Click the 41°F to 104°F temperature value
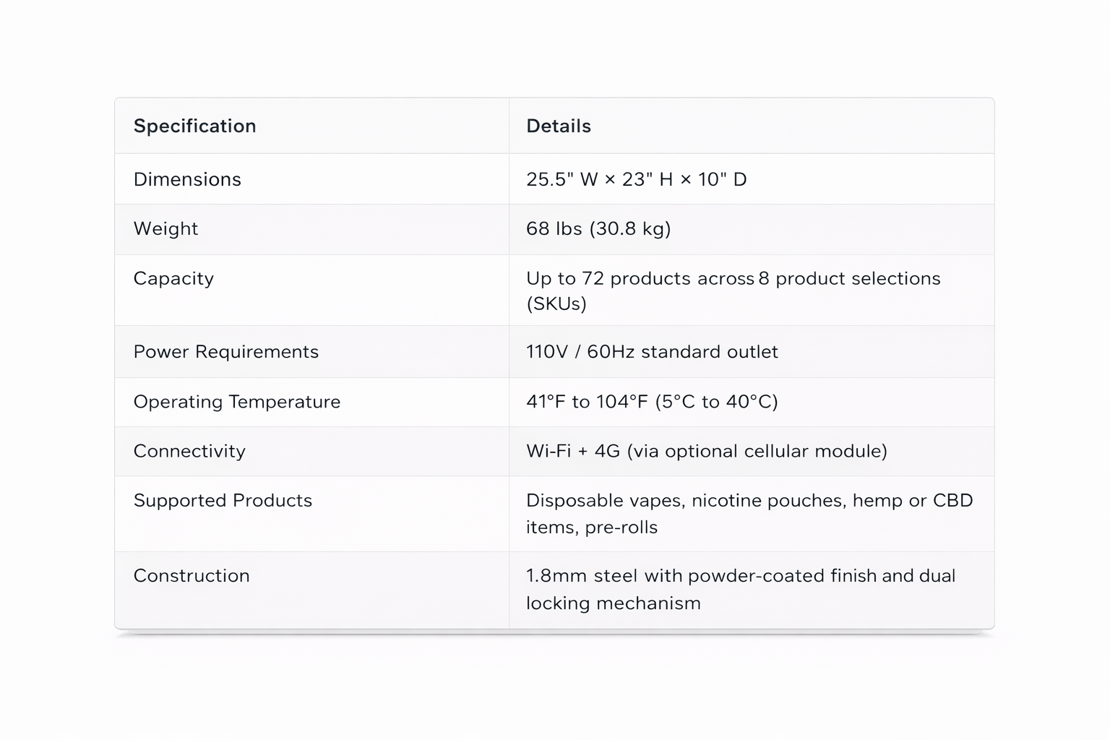This screenshot has height=740, width=1110. pyautogui.click(x=652, y=401)
